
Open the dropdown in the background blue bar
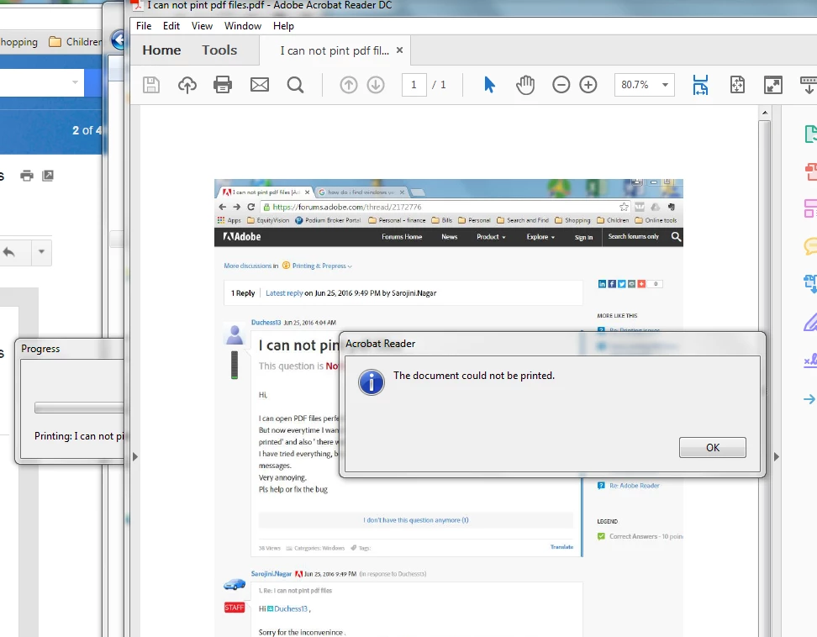coord(75,82)
